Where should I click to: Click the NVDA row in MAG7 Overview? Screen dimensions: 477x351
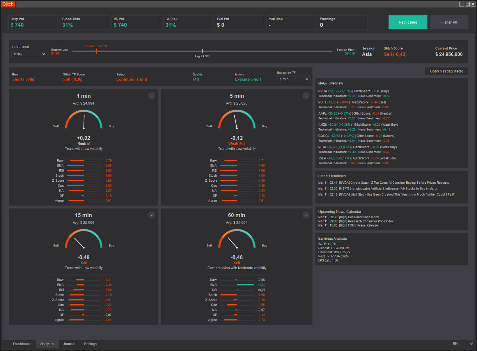tap(353, 91)
